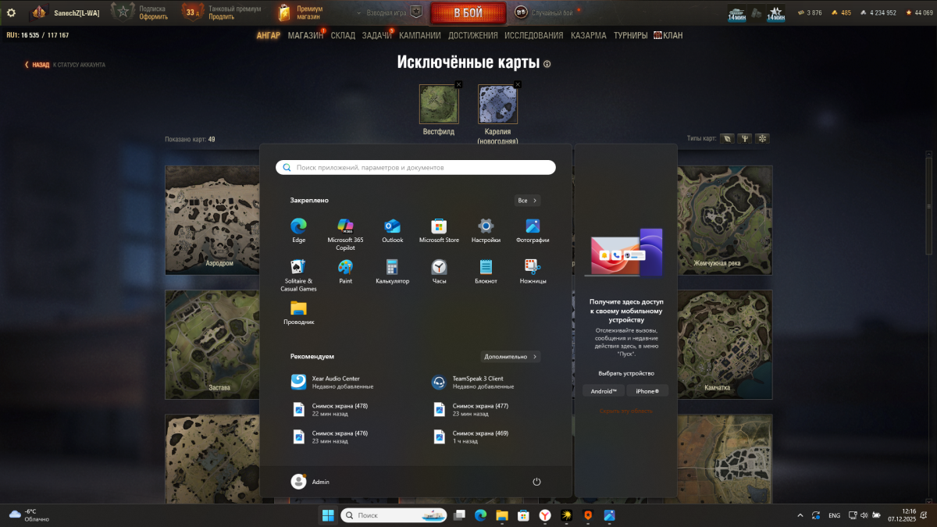Viewport: 937px width, 527px height.
Task: Open ИССЛЕДОВАНИЯ tab
Action: point(533,35)
